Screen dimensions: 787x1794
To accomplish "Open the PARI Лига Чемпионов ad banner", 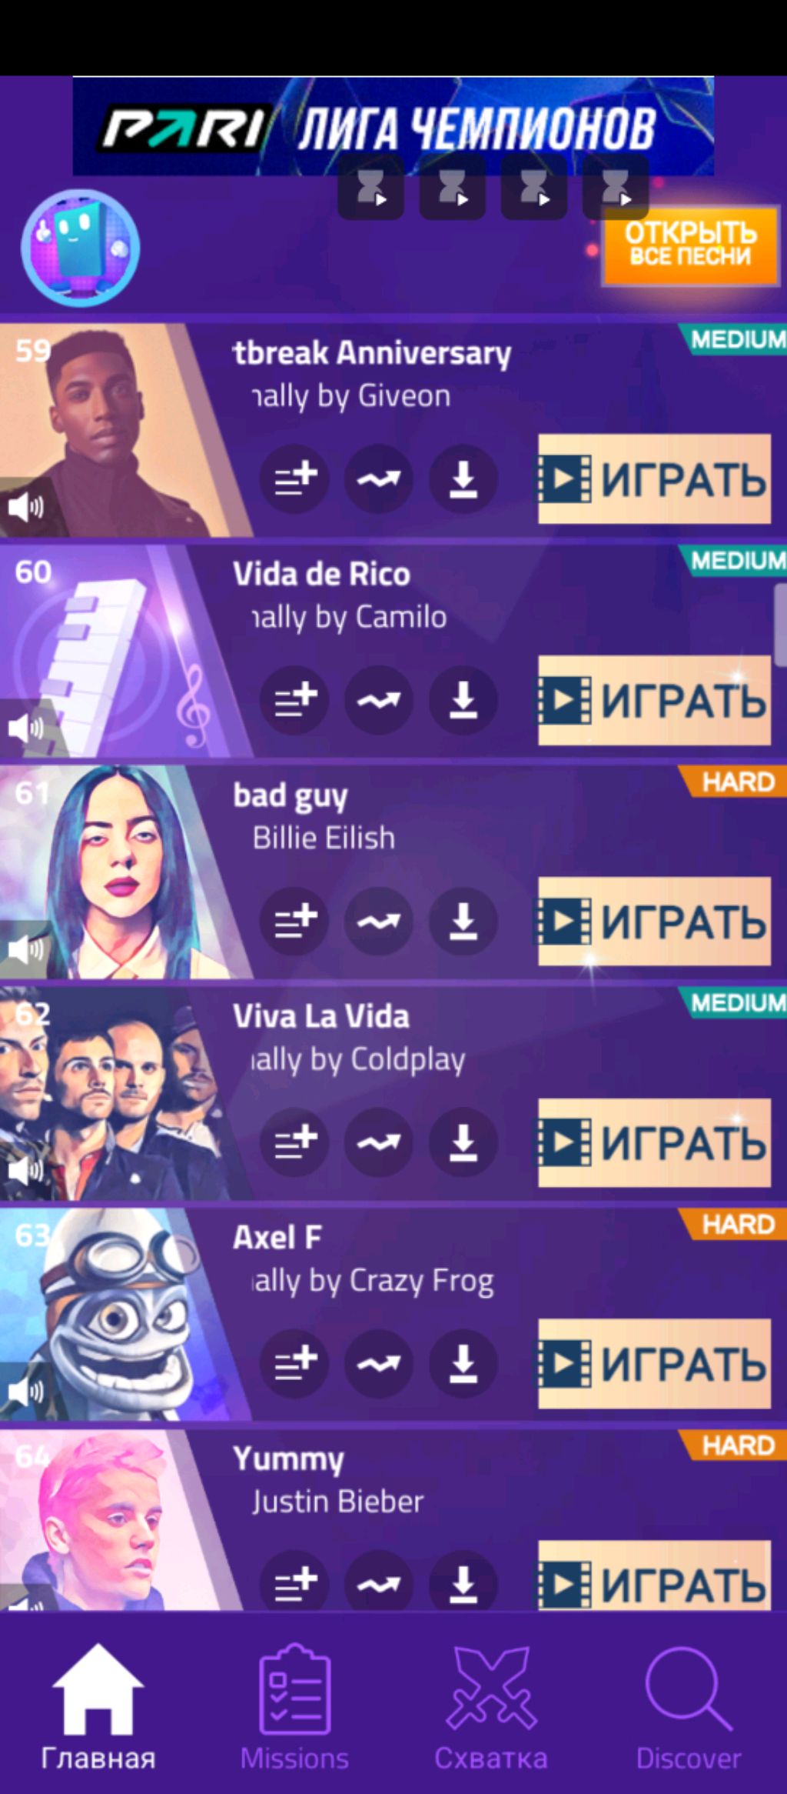I will click(393, 126).
